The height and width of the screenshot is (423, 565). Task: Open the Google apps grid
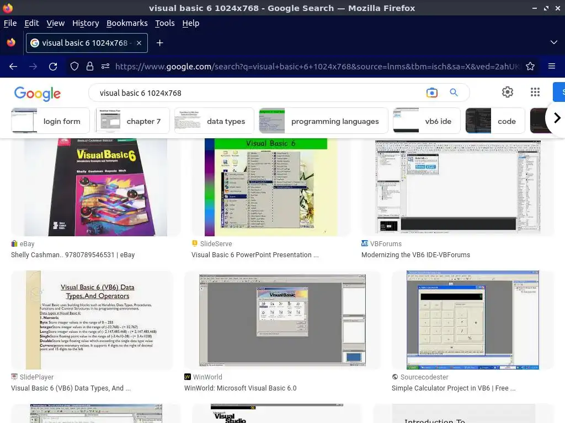tap(535, 92)
